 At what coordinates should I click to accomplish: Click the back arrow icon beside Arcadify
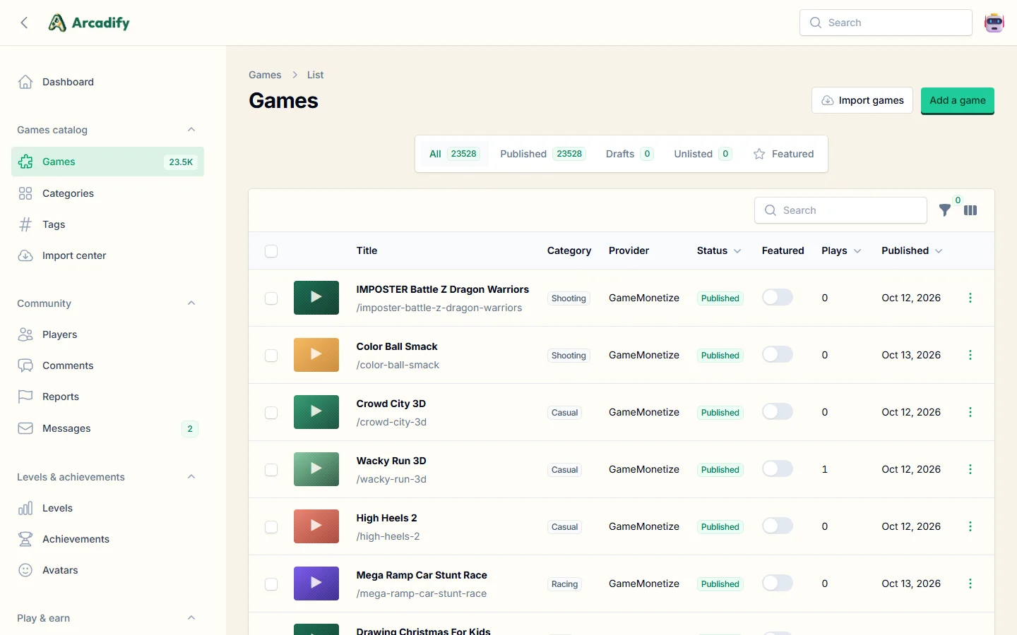click(25, 23)
